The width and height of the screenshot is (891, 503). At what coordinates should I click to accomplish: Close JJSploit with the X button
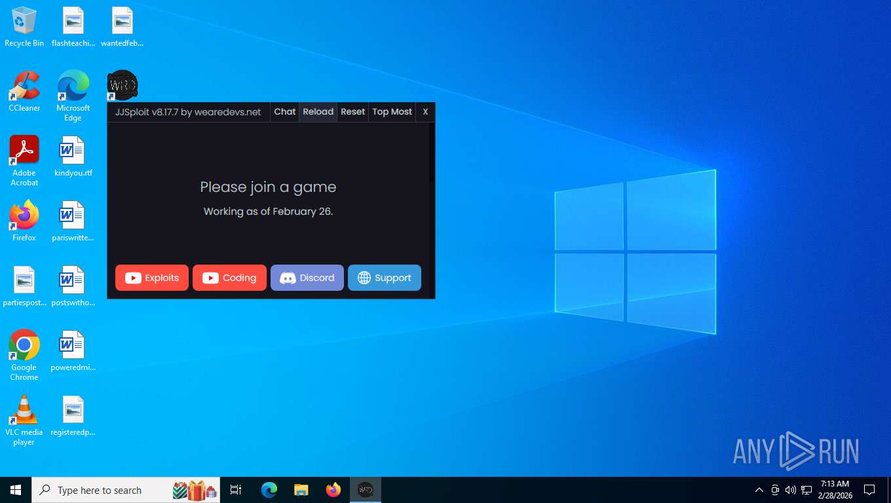(x=425, y=112)
